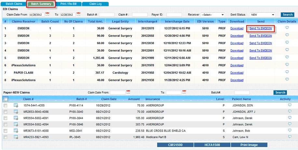Open claim view icon for MR4233-5921-4093
Image resolution: width=298 pixels, height=150 pixels.
16,137
